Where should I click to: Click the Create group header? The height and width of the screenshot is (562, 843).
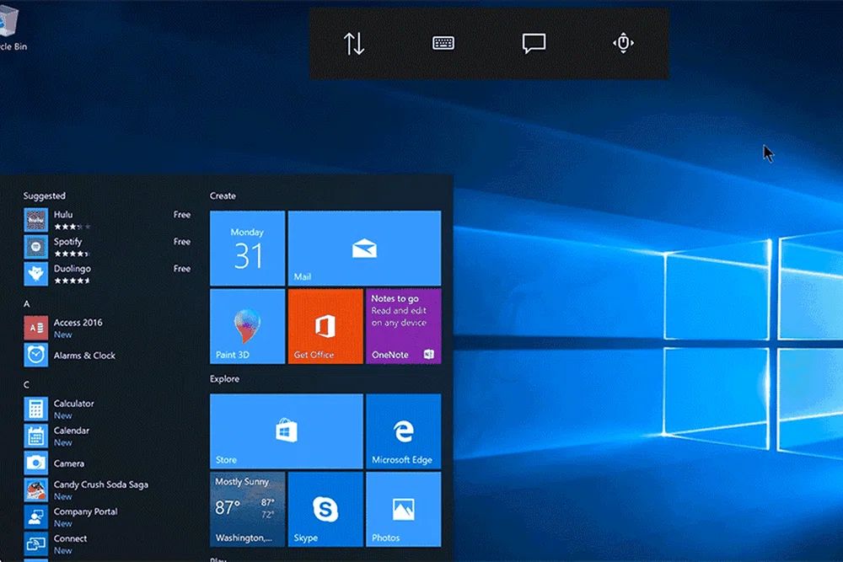pos(223,195)
